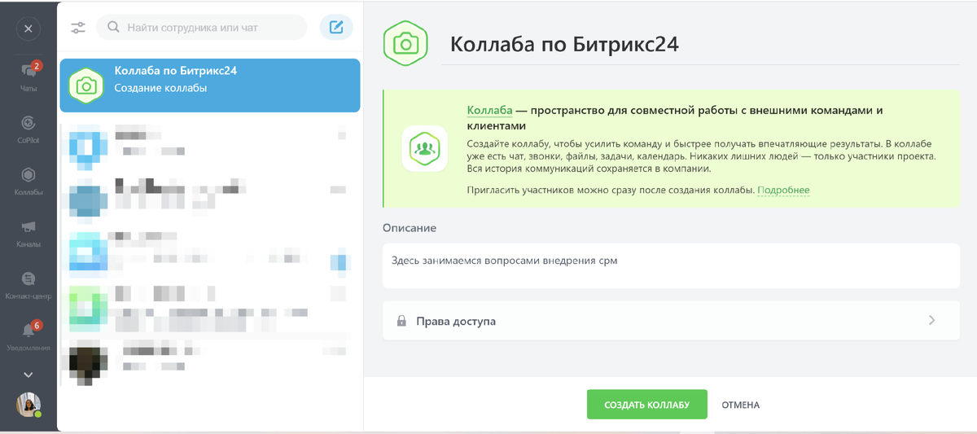Open the Каналы section in the sidebar
This screenshot has height=434, width=977.
[x=28, y=233]
